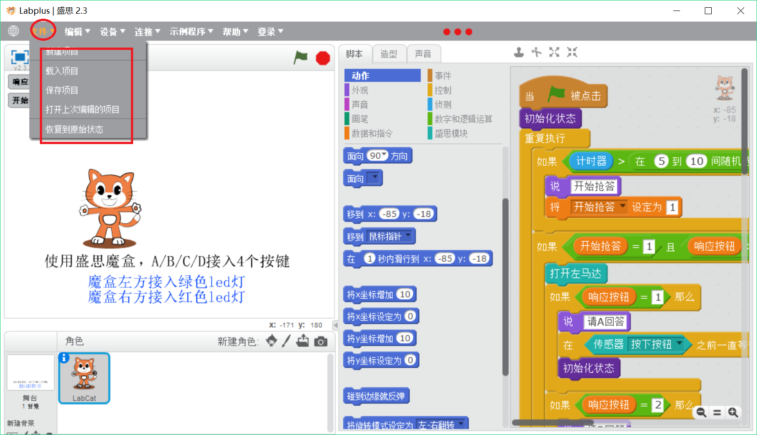757x435 pixels.
Task: Toggle fullscreen stage view icon
Action: click(x=20, y=57)
